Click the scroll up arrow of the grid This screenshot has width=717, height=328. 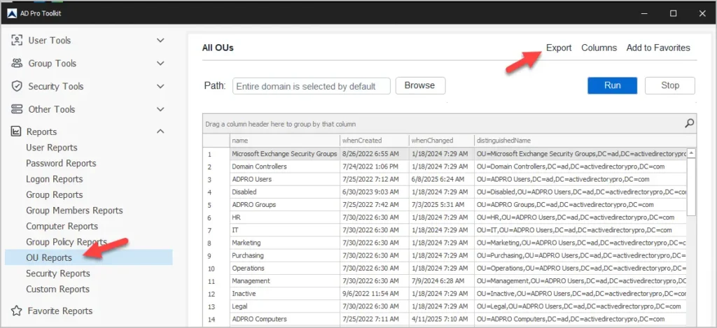click(x=691, y=153)
